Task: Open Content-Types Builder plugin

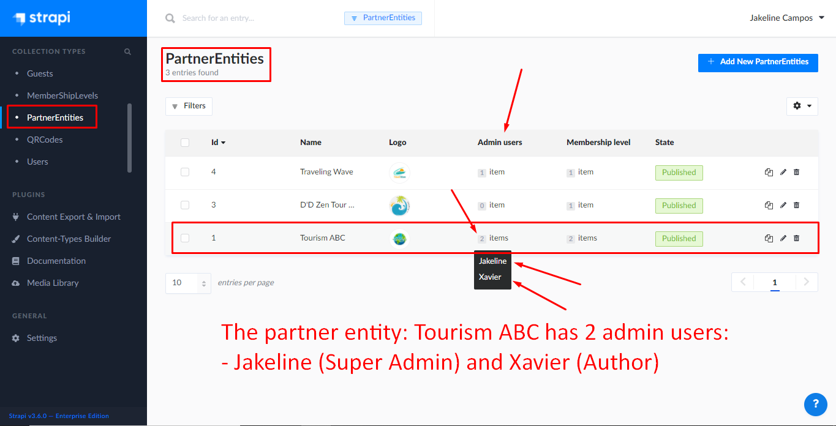Action: point(69,239)
